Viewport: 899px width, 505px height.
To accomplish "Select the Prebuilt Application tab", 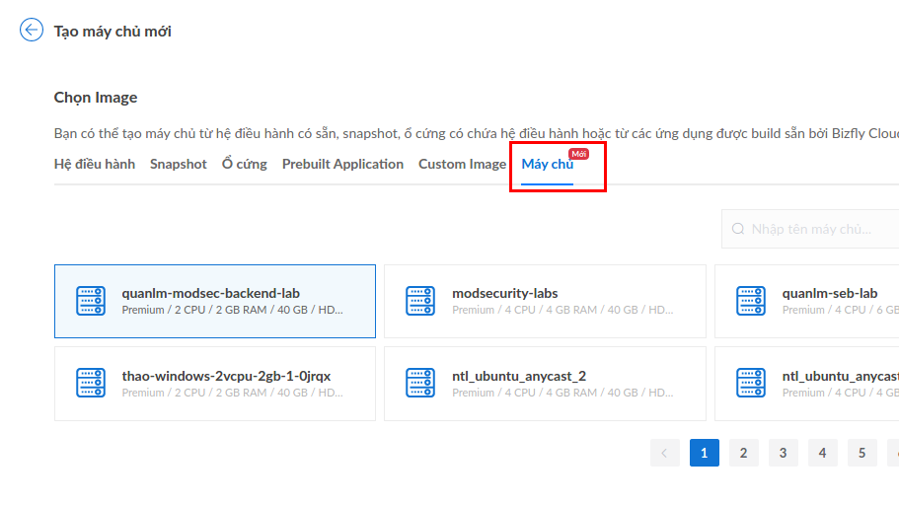I will tap(342, 164).
